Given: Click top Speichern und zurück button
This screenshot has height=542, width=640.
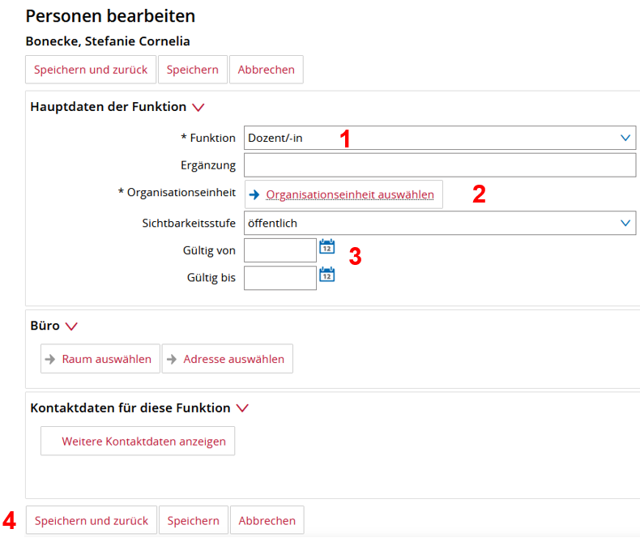Looking at the screenshot, I should tap(91, 70).
